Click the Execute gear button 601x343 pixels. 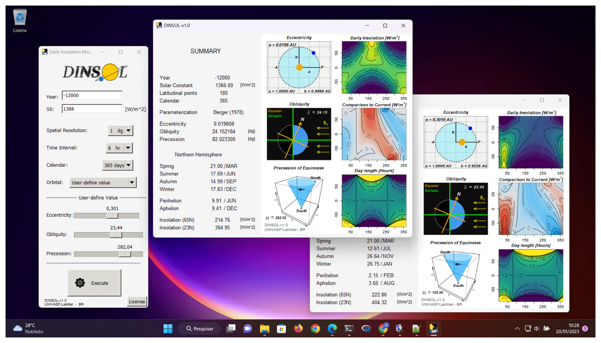pyautogui.click(x=94, y=283)
